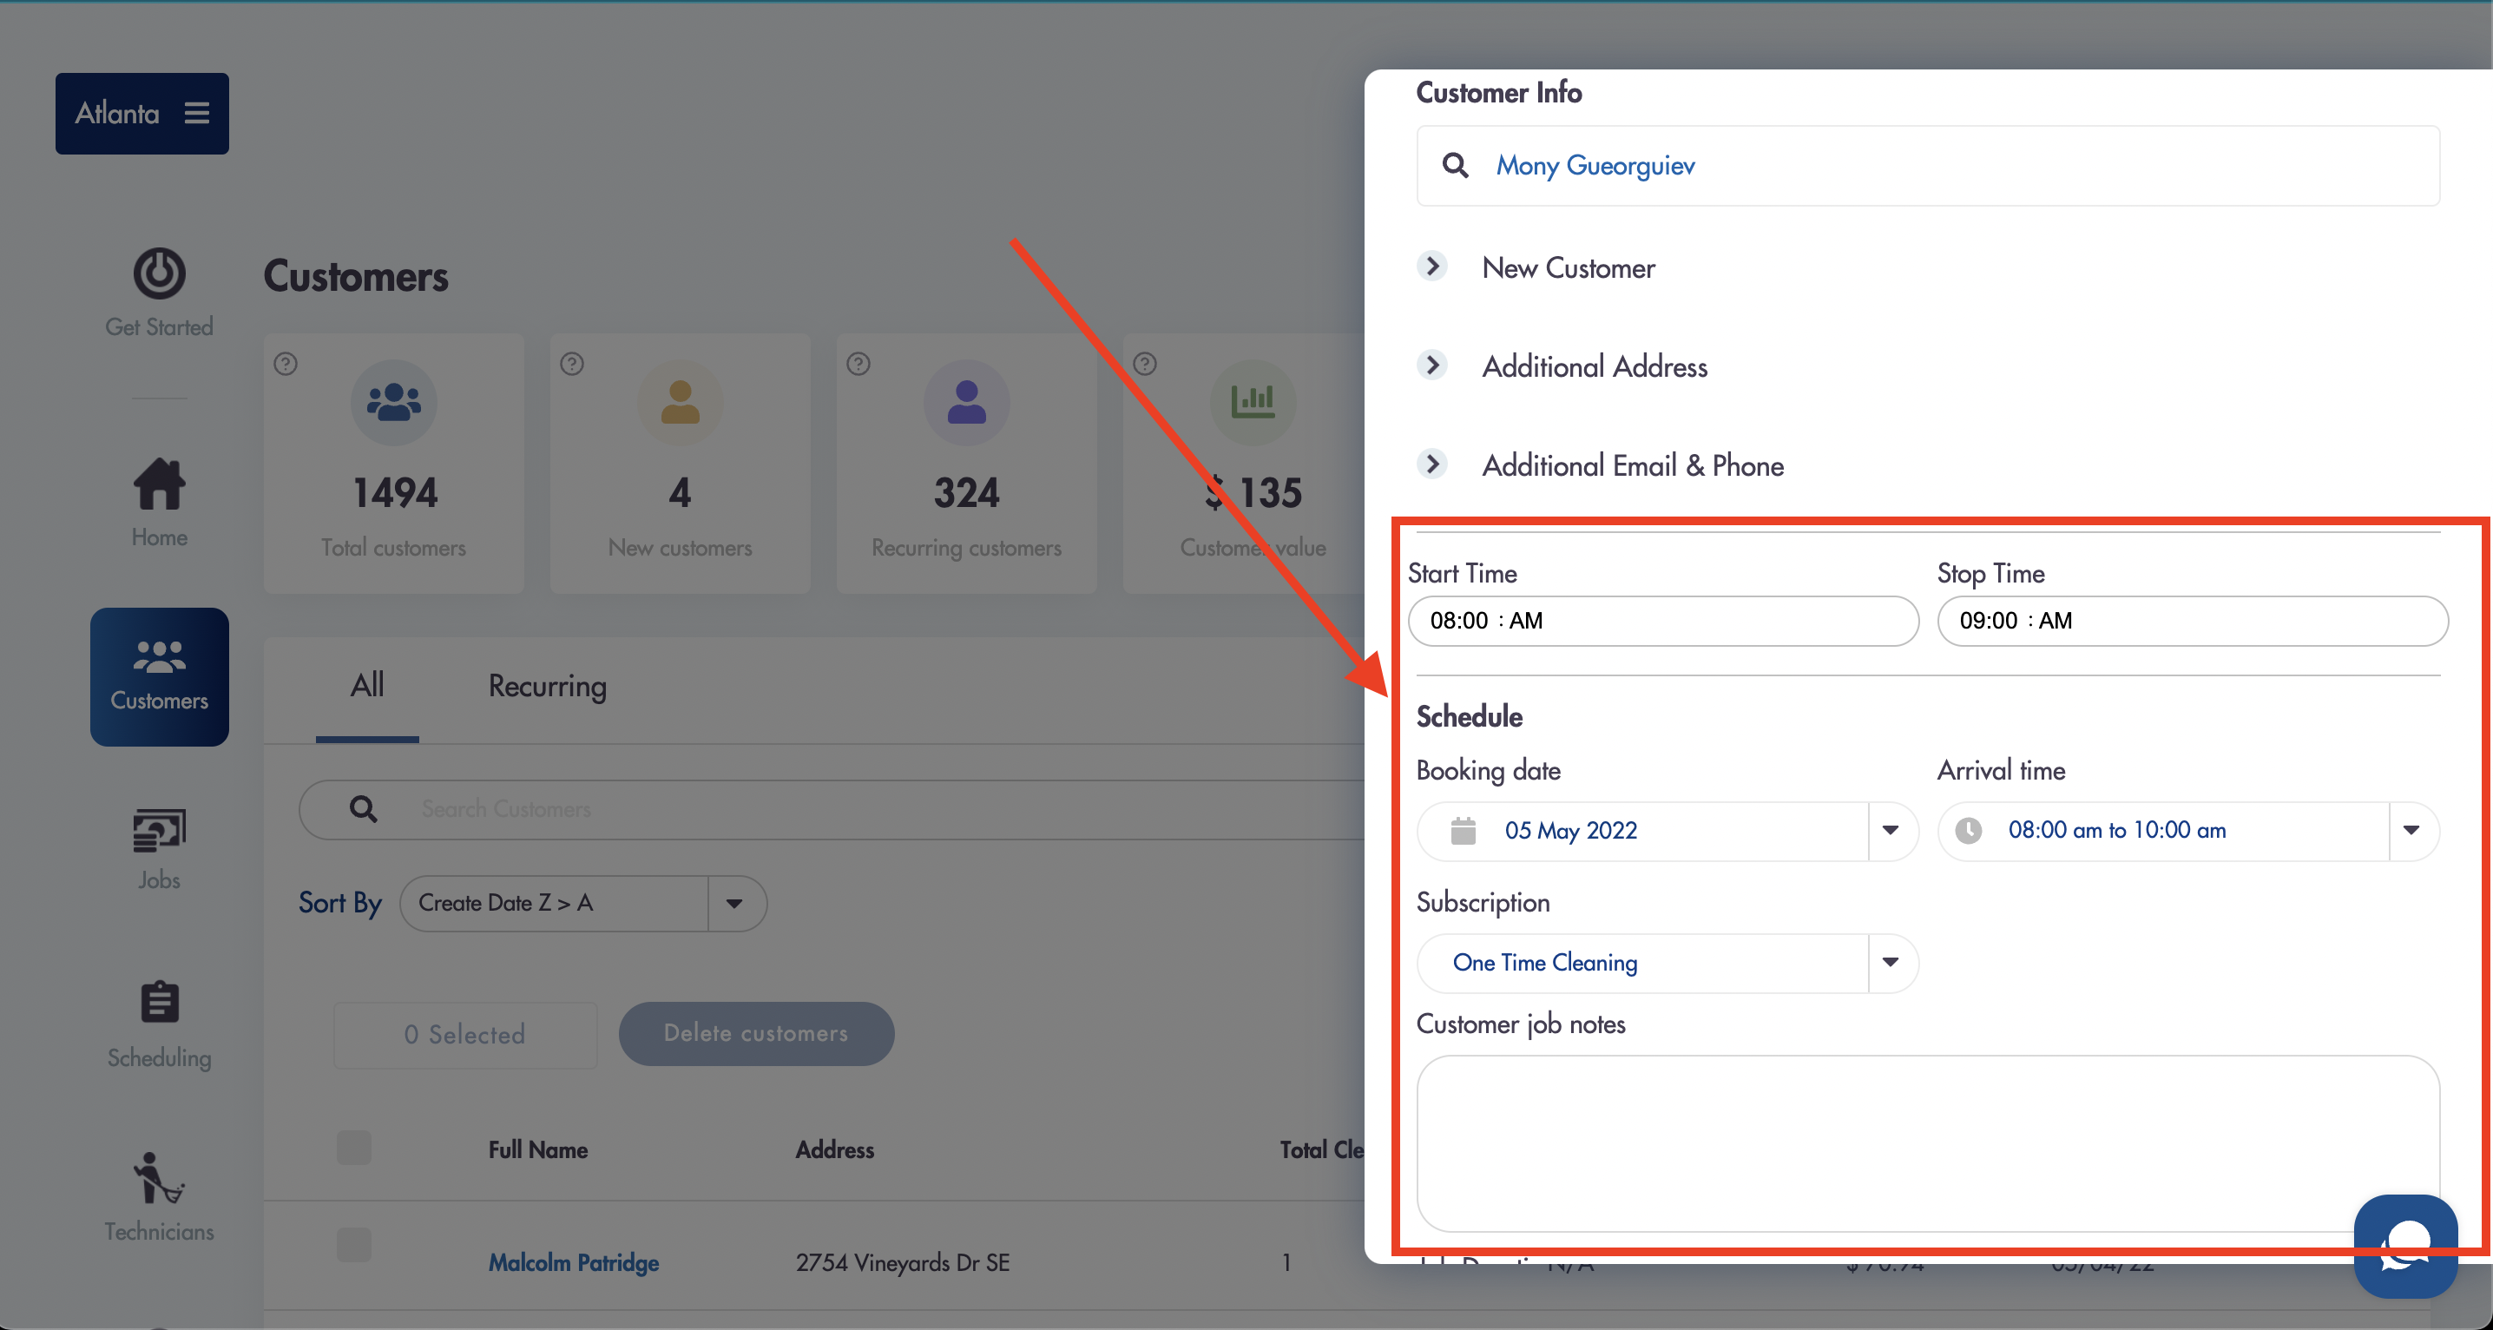The width and height of the screenshot is (2493, 1330).
Task: Open the Subscription dropdown arrow
Action: point(1891,962)
